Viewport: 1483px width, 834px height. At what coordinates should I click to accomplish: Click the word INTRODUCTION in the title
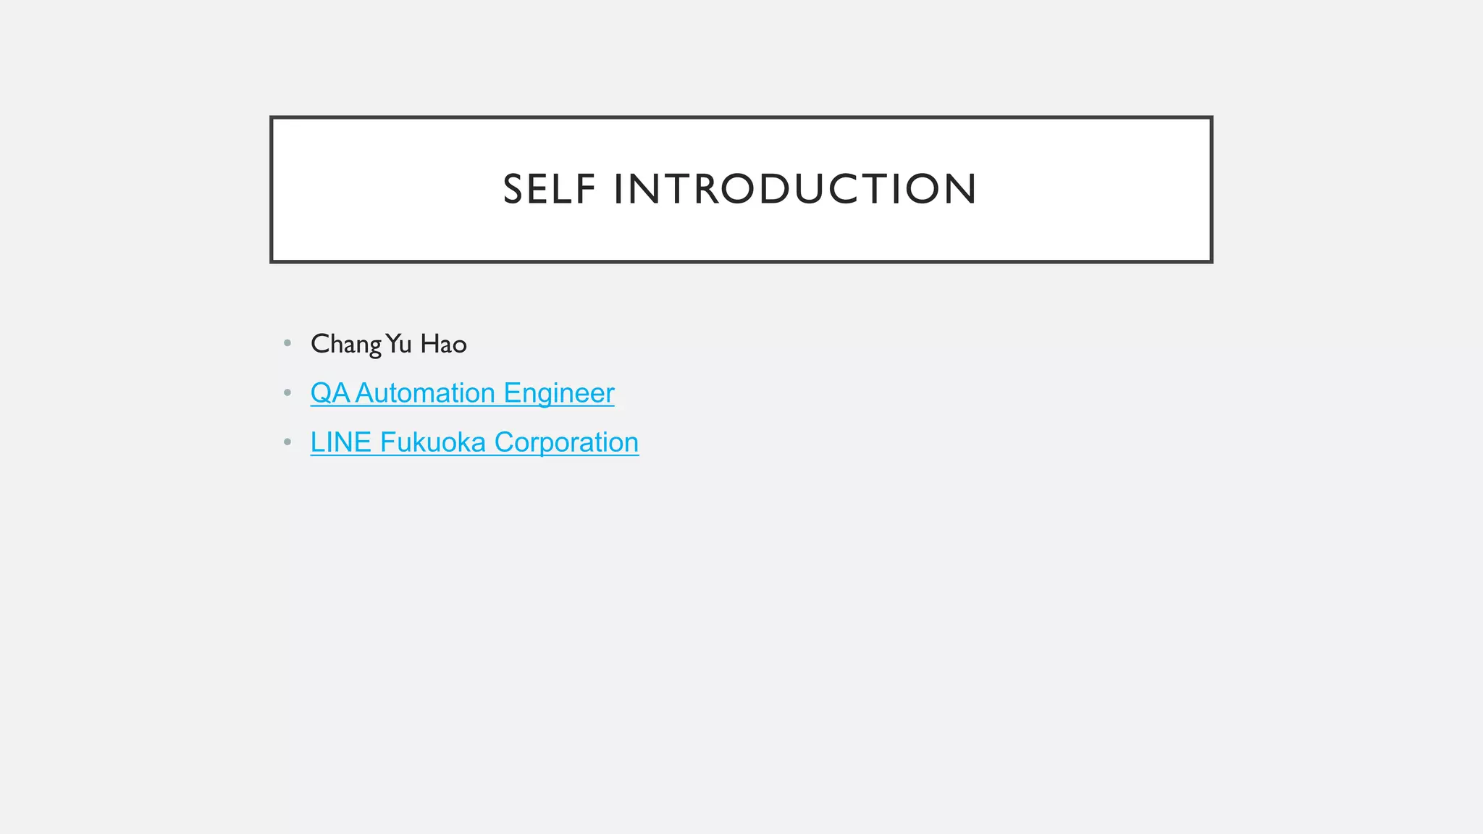[796, 189]
